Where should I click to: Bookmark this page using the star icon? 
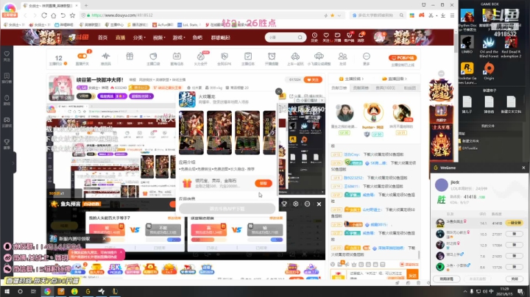pos(72,15)
